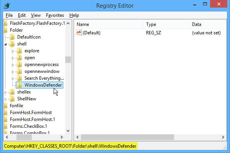Close the Registry Editor window
This screenshot has width=230, height=153.
[219, 4]
